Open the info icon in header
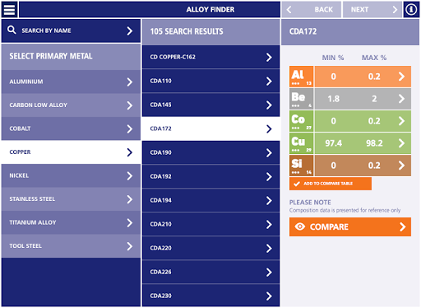This screenshot has height=308, width=421. [x=411, y=9]
